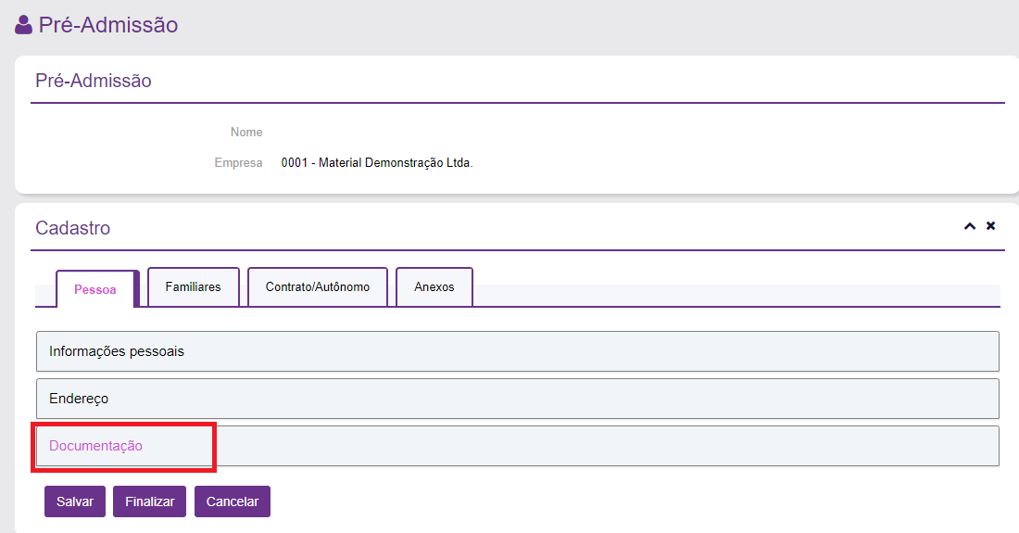1019x533 pixels.
Task: Switch to the Pessoa tab
Action: [x=96, y=289]
